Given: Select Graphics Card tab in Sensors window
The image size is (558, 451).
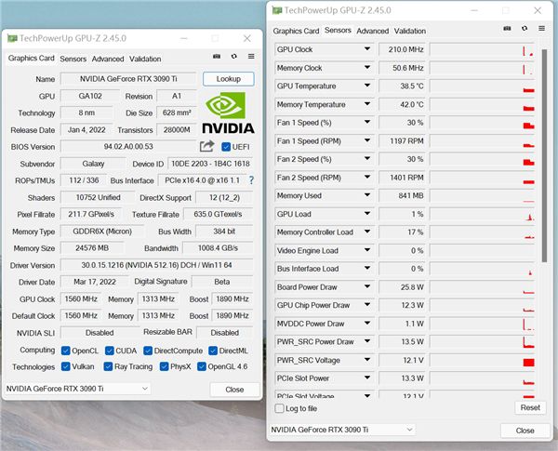Looking at the screenshot, I should click(x=296, y=31).
